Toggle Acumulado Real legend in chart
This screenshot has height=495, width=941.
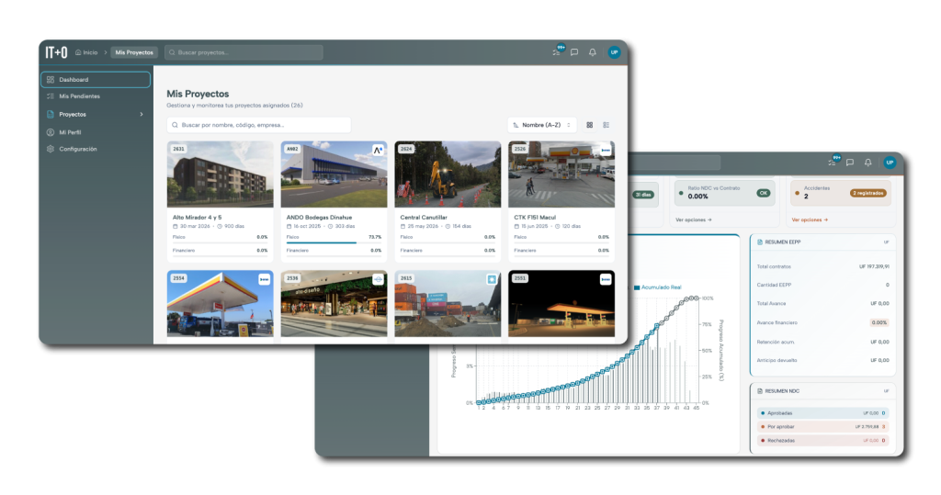(658, 287)
